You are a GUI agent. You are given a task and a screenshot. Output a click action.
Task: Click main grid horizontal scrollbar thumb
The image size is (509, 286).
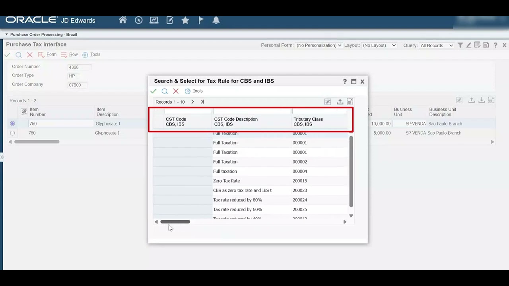click(37, 142)
